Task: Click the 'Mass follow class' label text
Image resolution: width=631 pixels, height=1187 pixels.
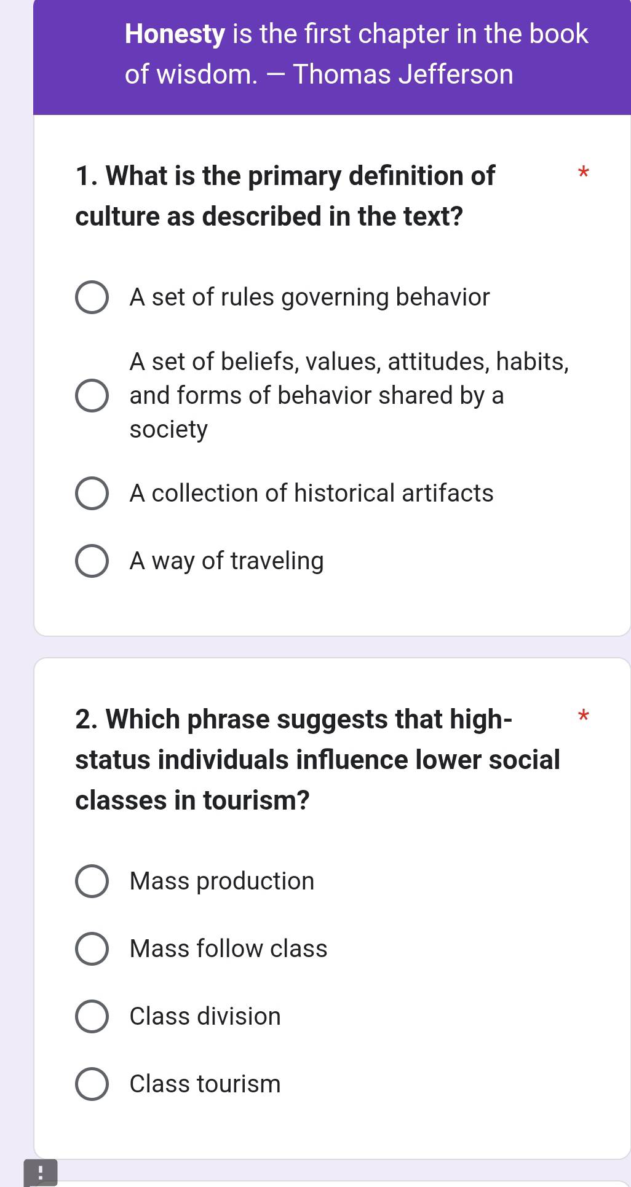Action: 229,948
